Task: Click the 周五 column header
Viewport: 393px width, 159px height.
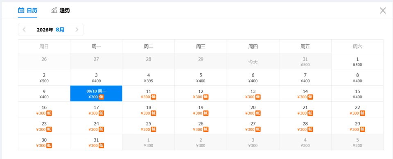Action: [305, 46]
